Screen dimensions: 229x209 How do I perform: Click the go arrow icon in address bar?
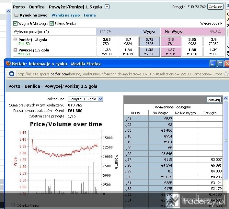(x=12, y=74)
